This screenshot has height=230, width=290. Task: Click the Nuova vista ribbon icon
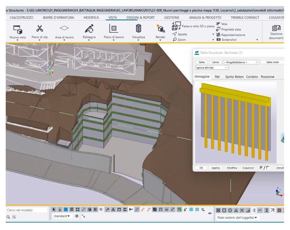(18, 29)
